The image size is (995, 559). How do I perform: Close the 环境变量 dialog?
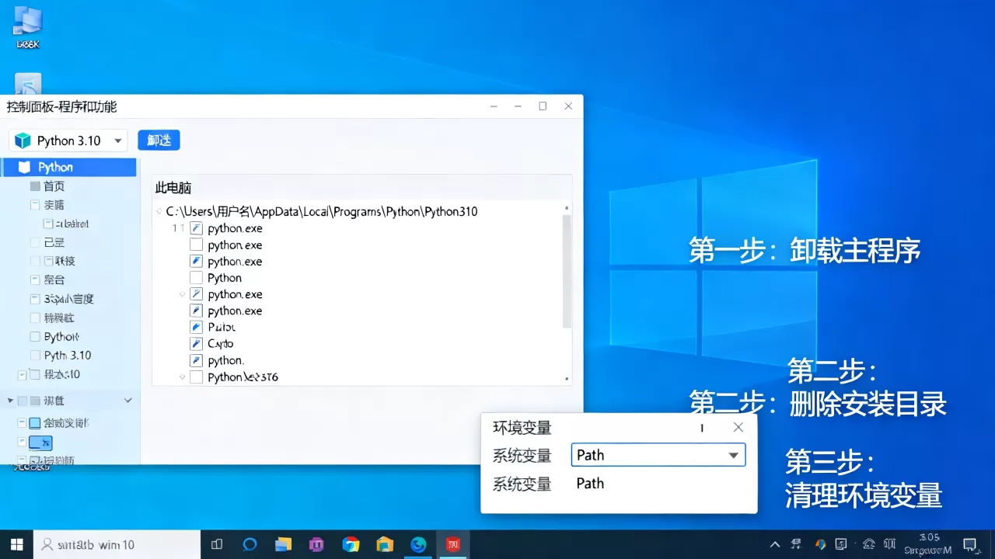pos(738,427)
